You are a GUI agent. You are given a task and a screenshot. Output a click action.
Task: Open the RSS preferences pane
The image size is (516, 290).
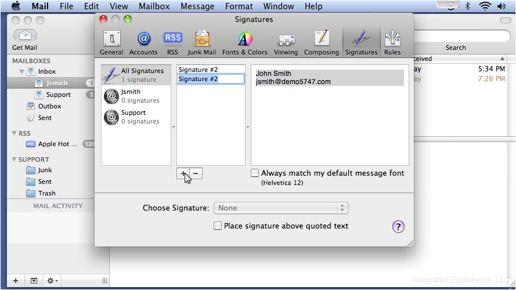tap(172, 43)
